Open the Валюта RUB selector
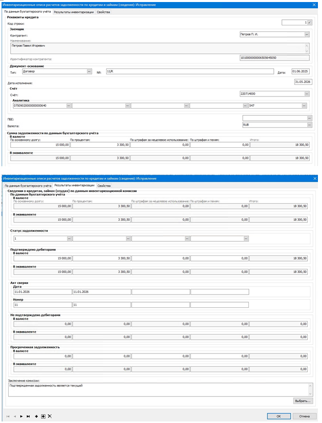The width and height of the screenshot is (322, 423). tap(306, 124)
